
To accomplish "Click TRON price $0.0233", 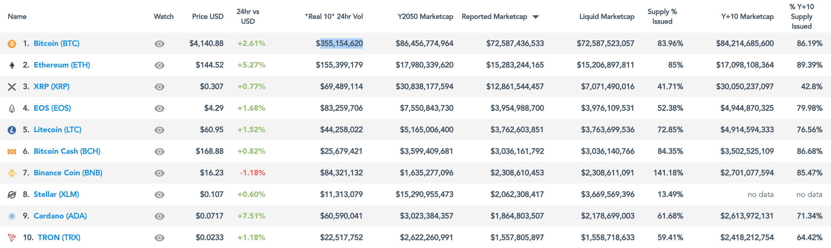I will [x=210, y=238].
